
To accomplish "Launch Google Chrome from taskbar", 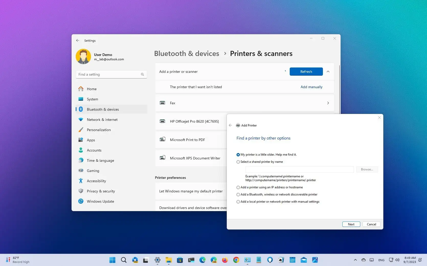I will pyautogui.click(x=236, y=260).
